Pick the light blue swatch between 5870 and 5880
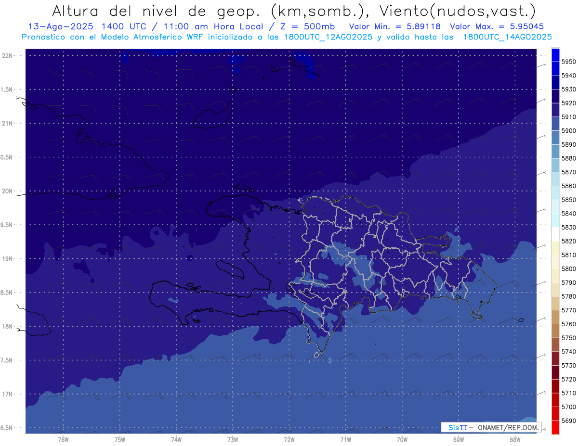 click(555, 165)
